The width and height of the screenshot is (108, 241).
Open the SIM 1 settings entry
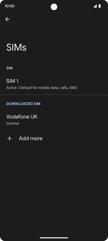[54, 84]
